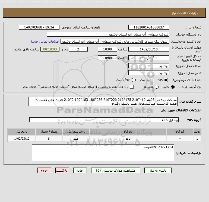Click the row number cell 1

coord(197,139)
